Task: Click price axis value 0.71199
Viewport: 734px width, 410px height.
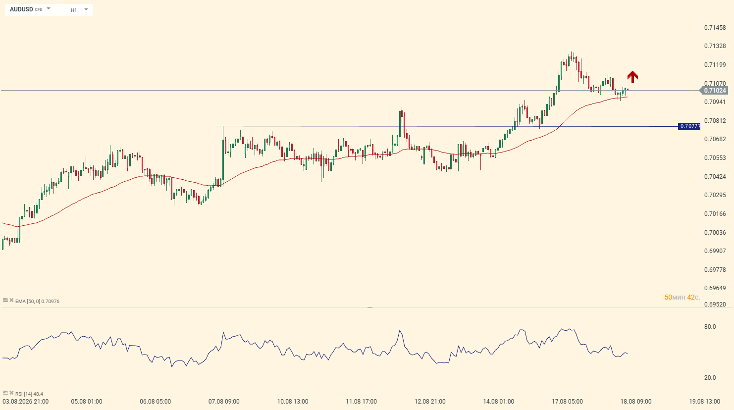Action: point(715,65)
